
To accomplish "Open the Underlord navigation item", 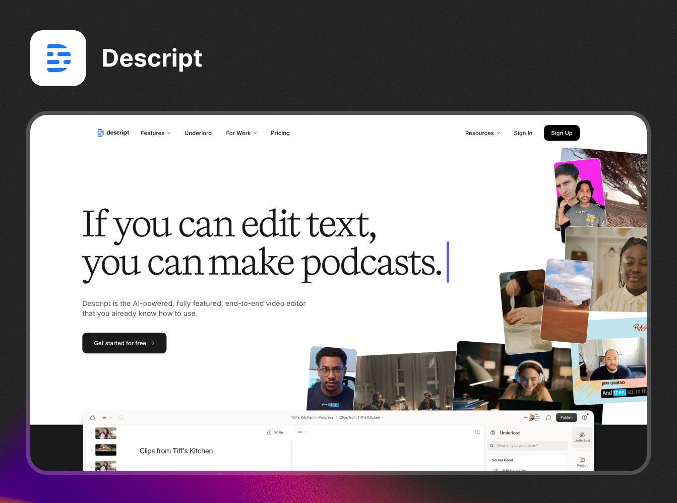I will coord(198,133).
